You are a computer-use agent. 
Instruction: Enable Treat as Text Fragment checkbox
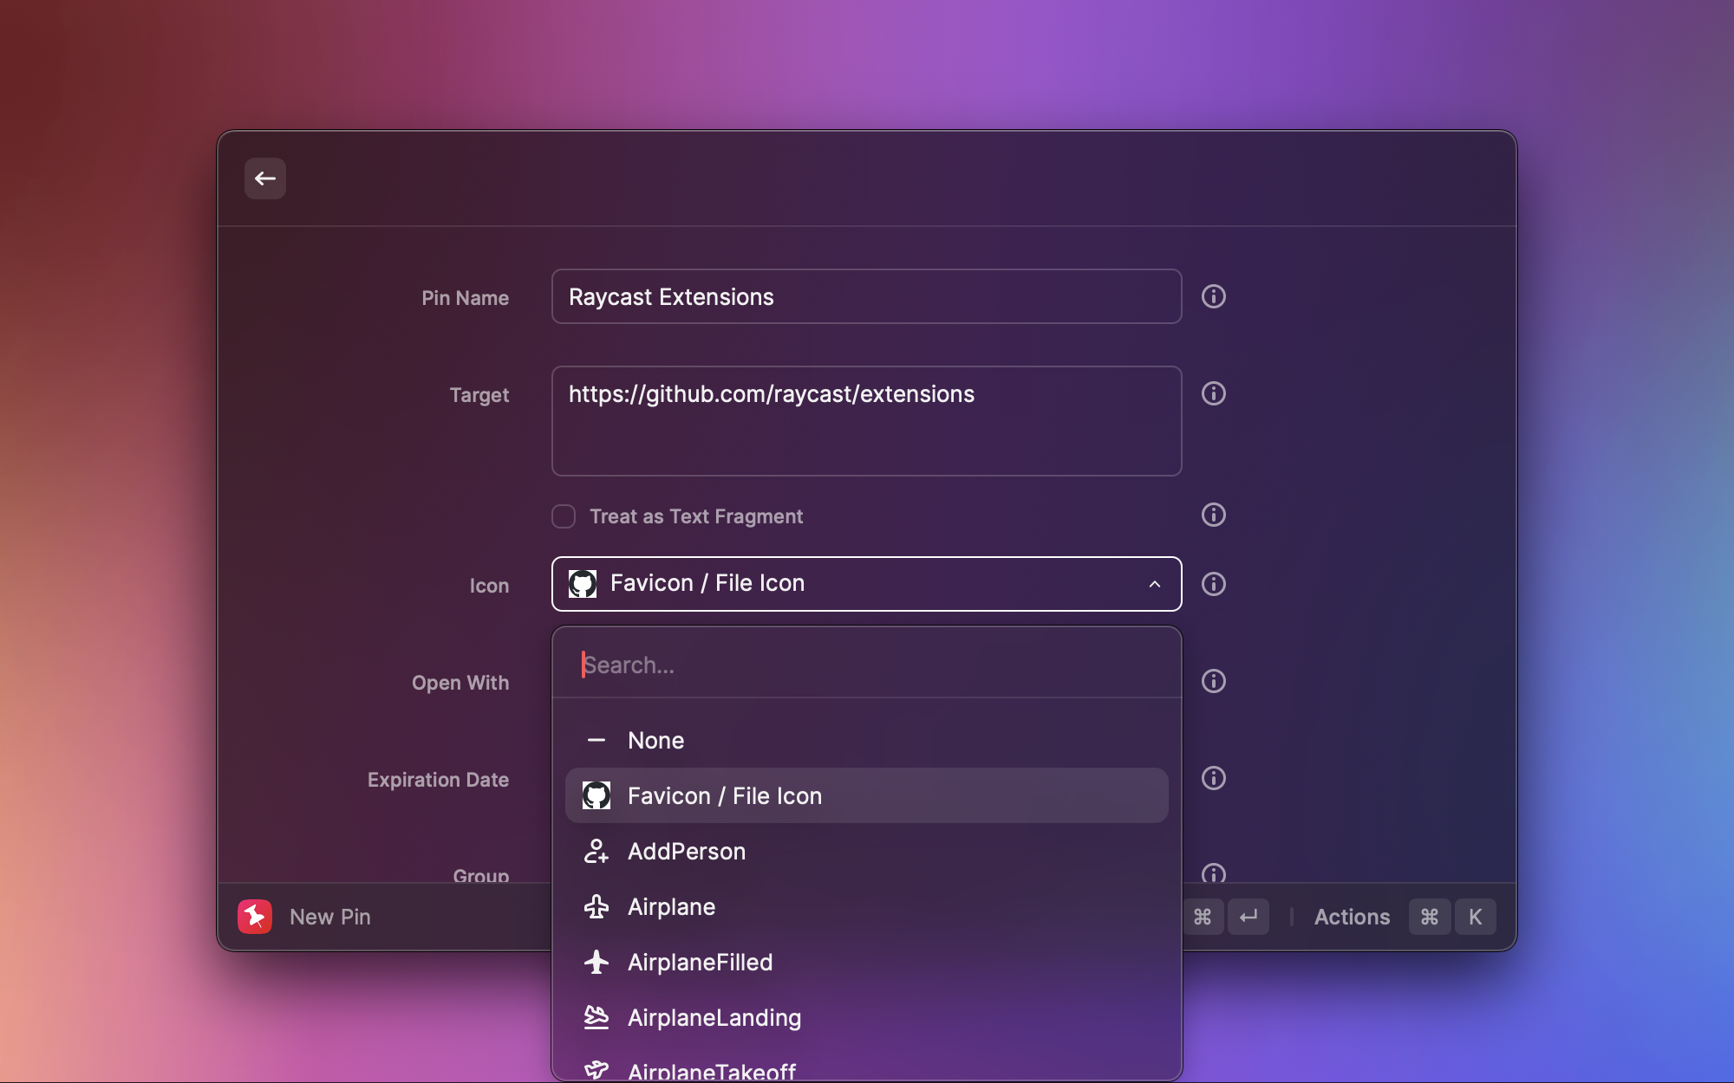tap(564, 516)
